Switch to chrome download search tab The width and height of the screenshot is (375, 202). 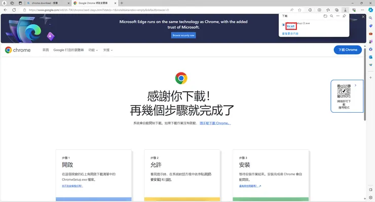point(48,3)
